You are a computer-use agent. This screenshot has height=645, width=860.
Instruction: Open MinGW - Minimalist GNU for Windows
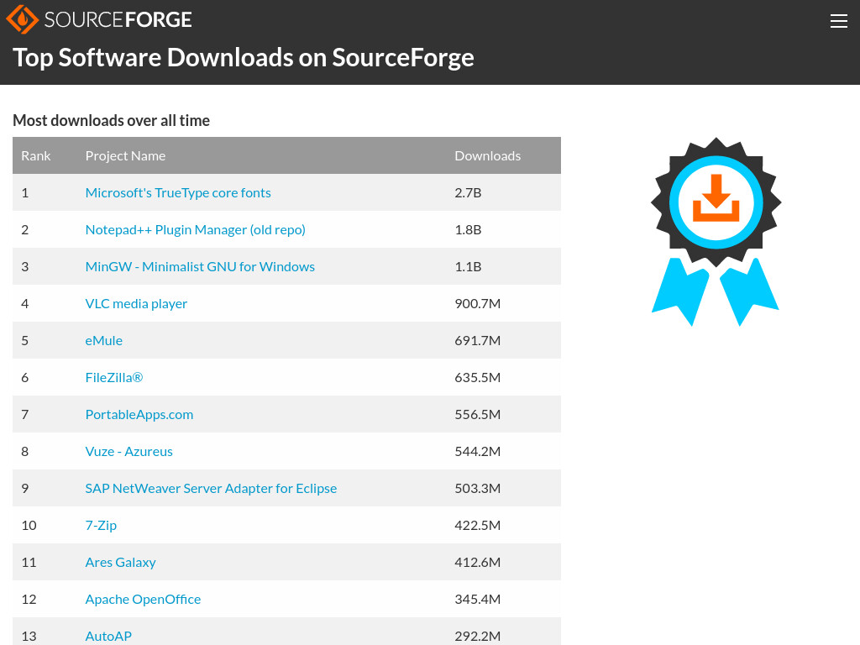[x=200, y=266]
